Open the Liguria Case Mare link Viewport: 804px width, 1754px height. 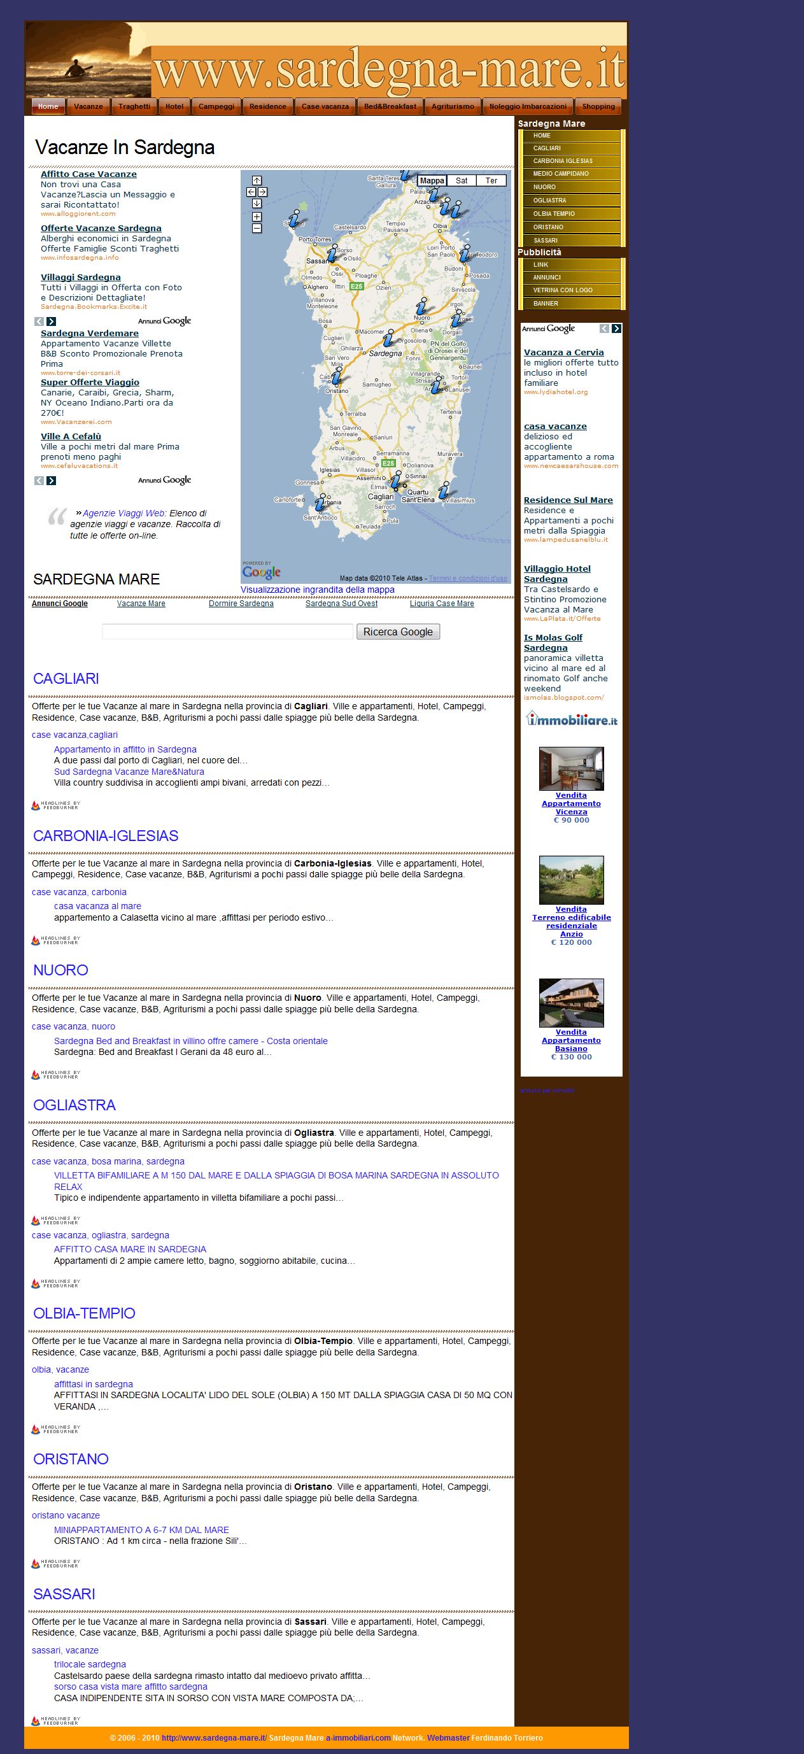(442, 604)
